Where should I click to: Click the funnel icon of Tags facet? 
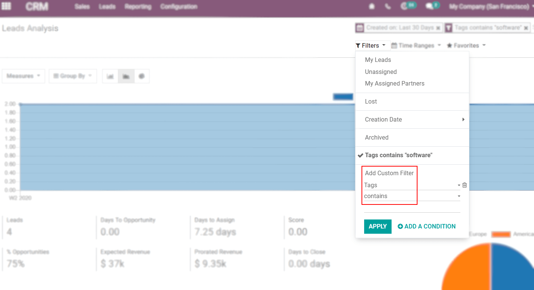tap(449, 28)
